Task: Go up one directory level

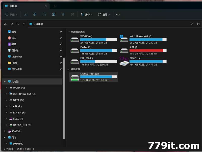Action: click(24, 24)
